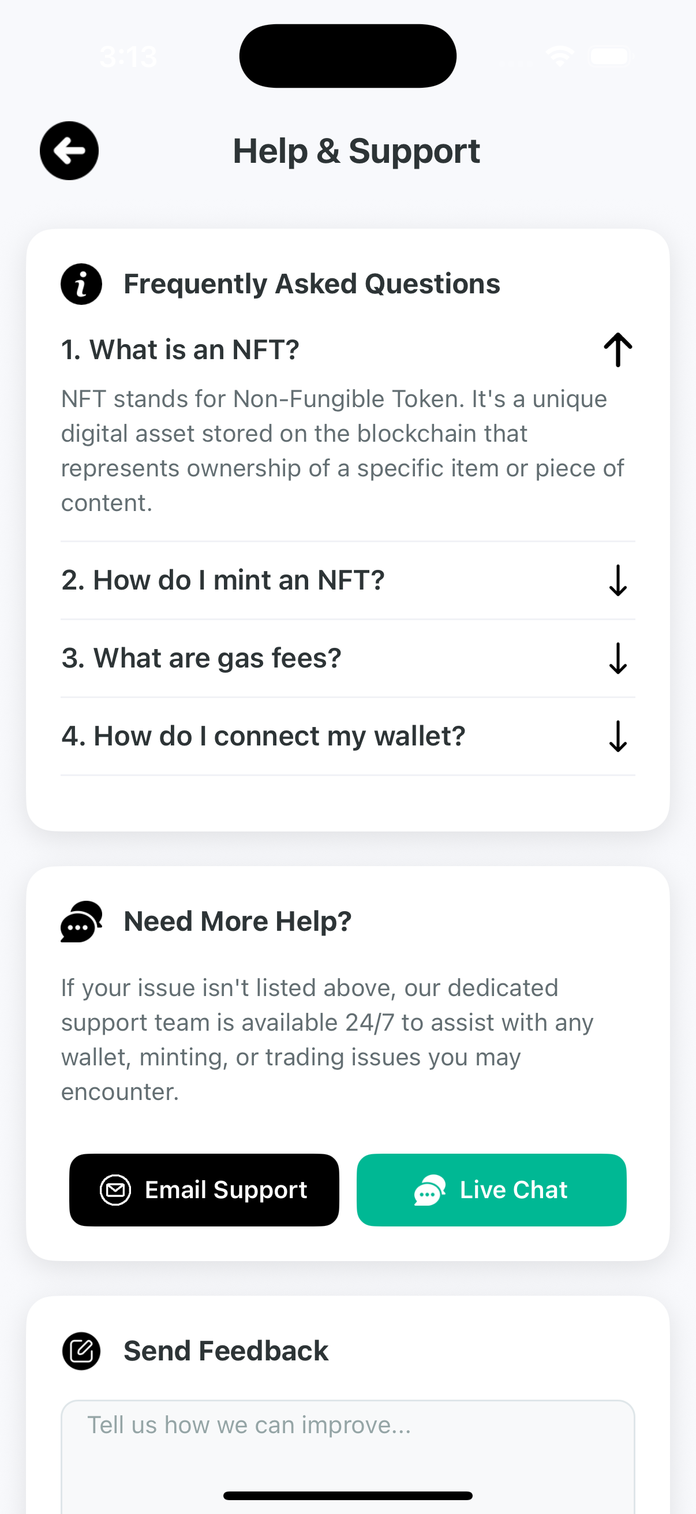
Task: Tap the battery indicator in status bar
Action: pos(611,57)
